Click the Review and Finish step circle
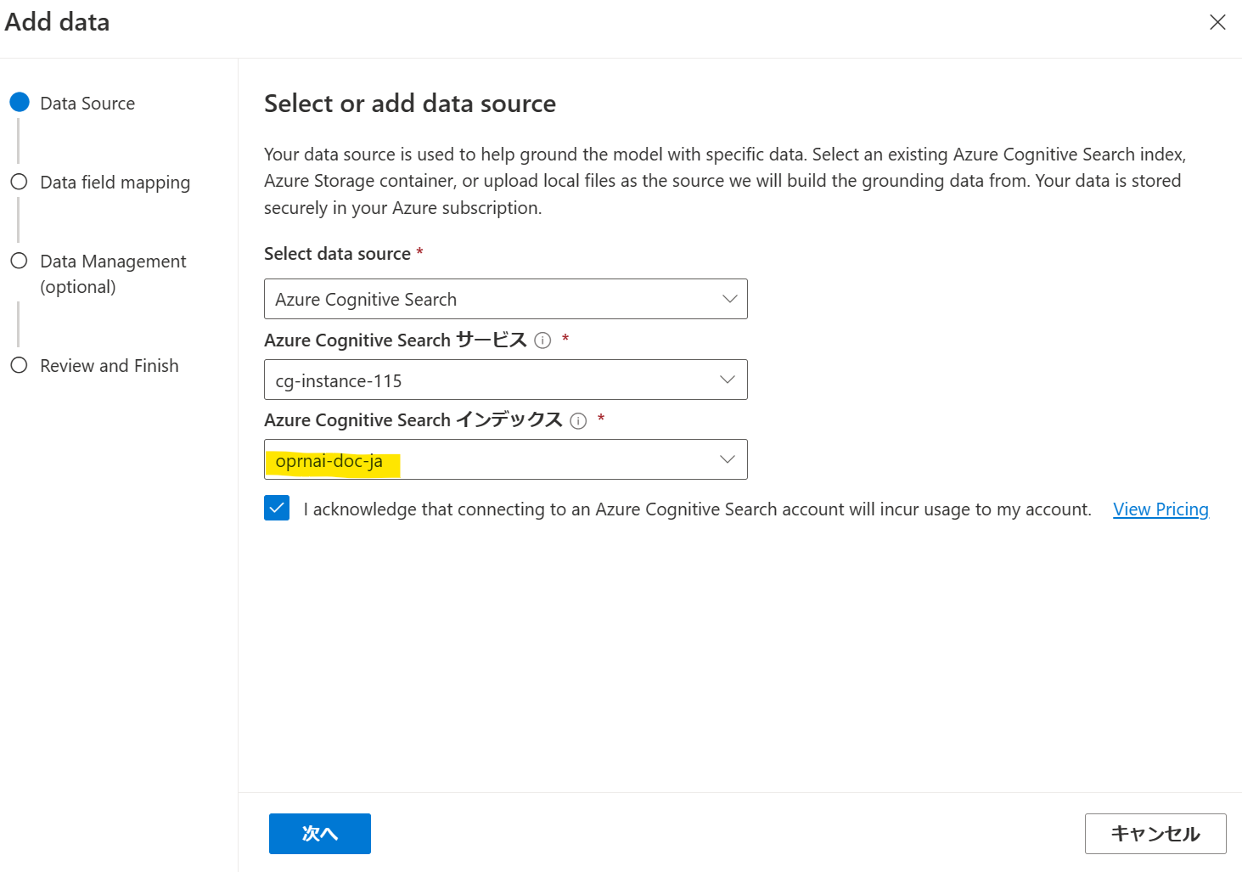Image resolution: width=1242 pixels, height=872 pixels. point(19,365)
